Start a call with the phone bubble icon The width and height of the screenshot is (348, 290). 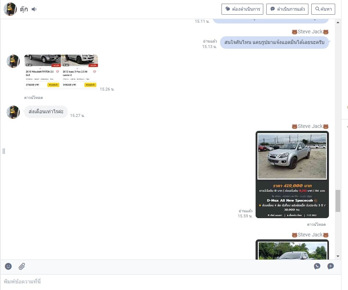[x=317, y=267]
